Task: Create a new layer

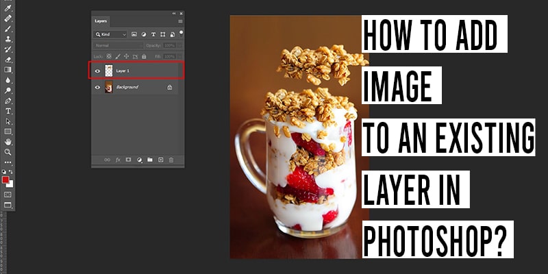Action: pos(161,160)
